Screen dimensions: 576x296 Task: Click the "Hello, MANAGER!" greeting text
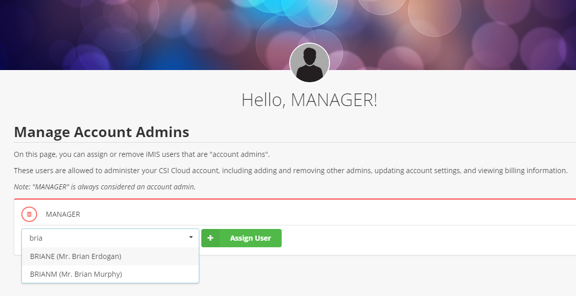click(309, 100)
